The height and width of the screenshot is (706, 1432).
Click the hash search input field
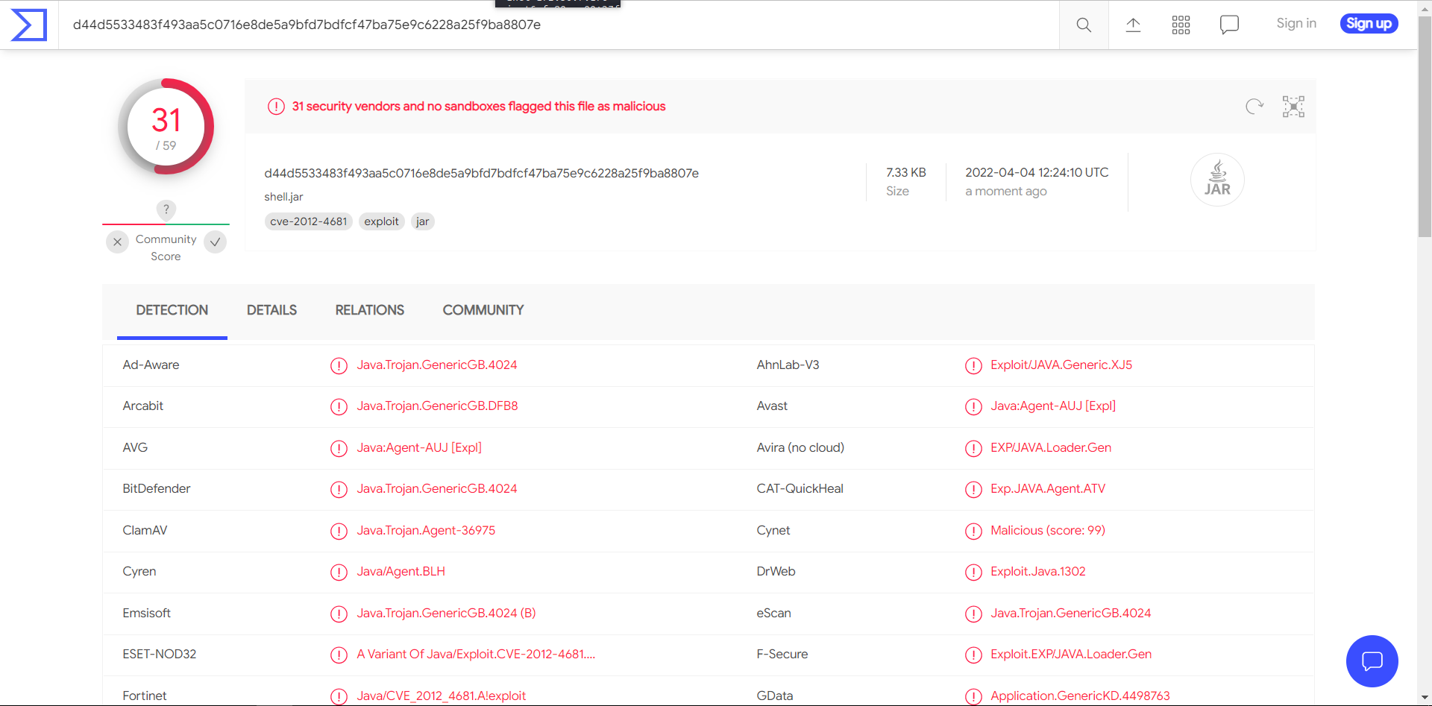559,25
